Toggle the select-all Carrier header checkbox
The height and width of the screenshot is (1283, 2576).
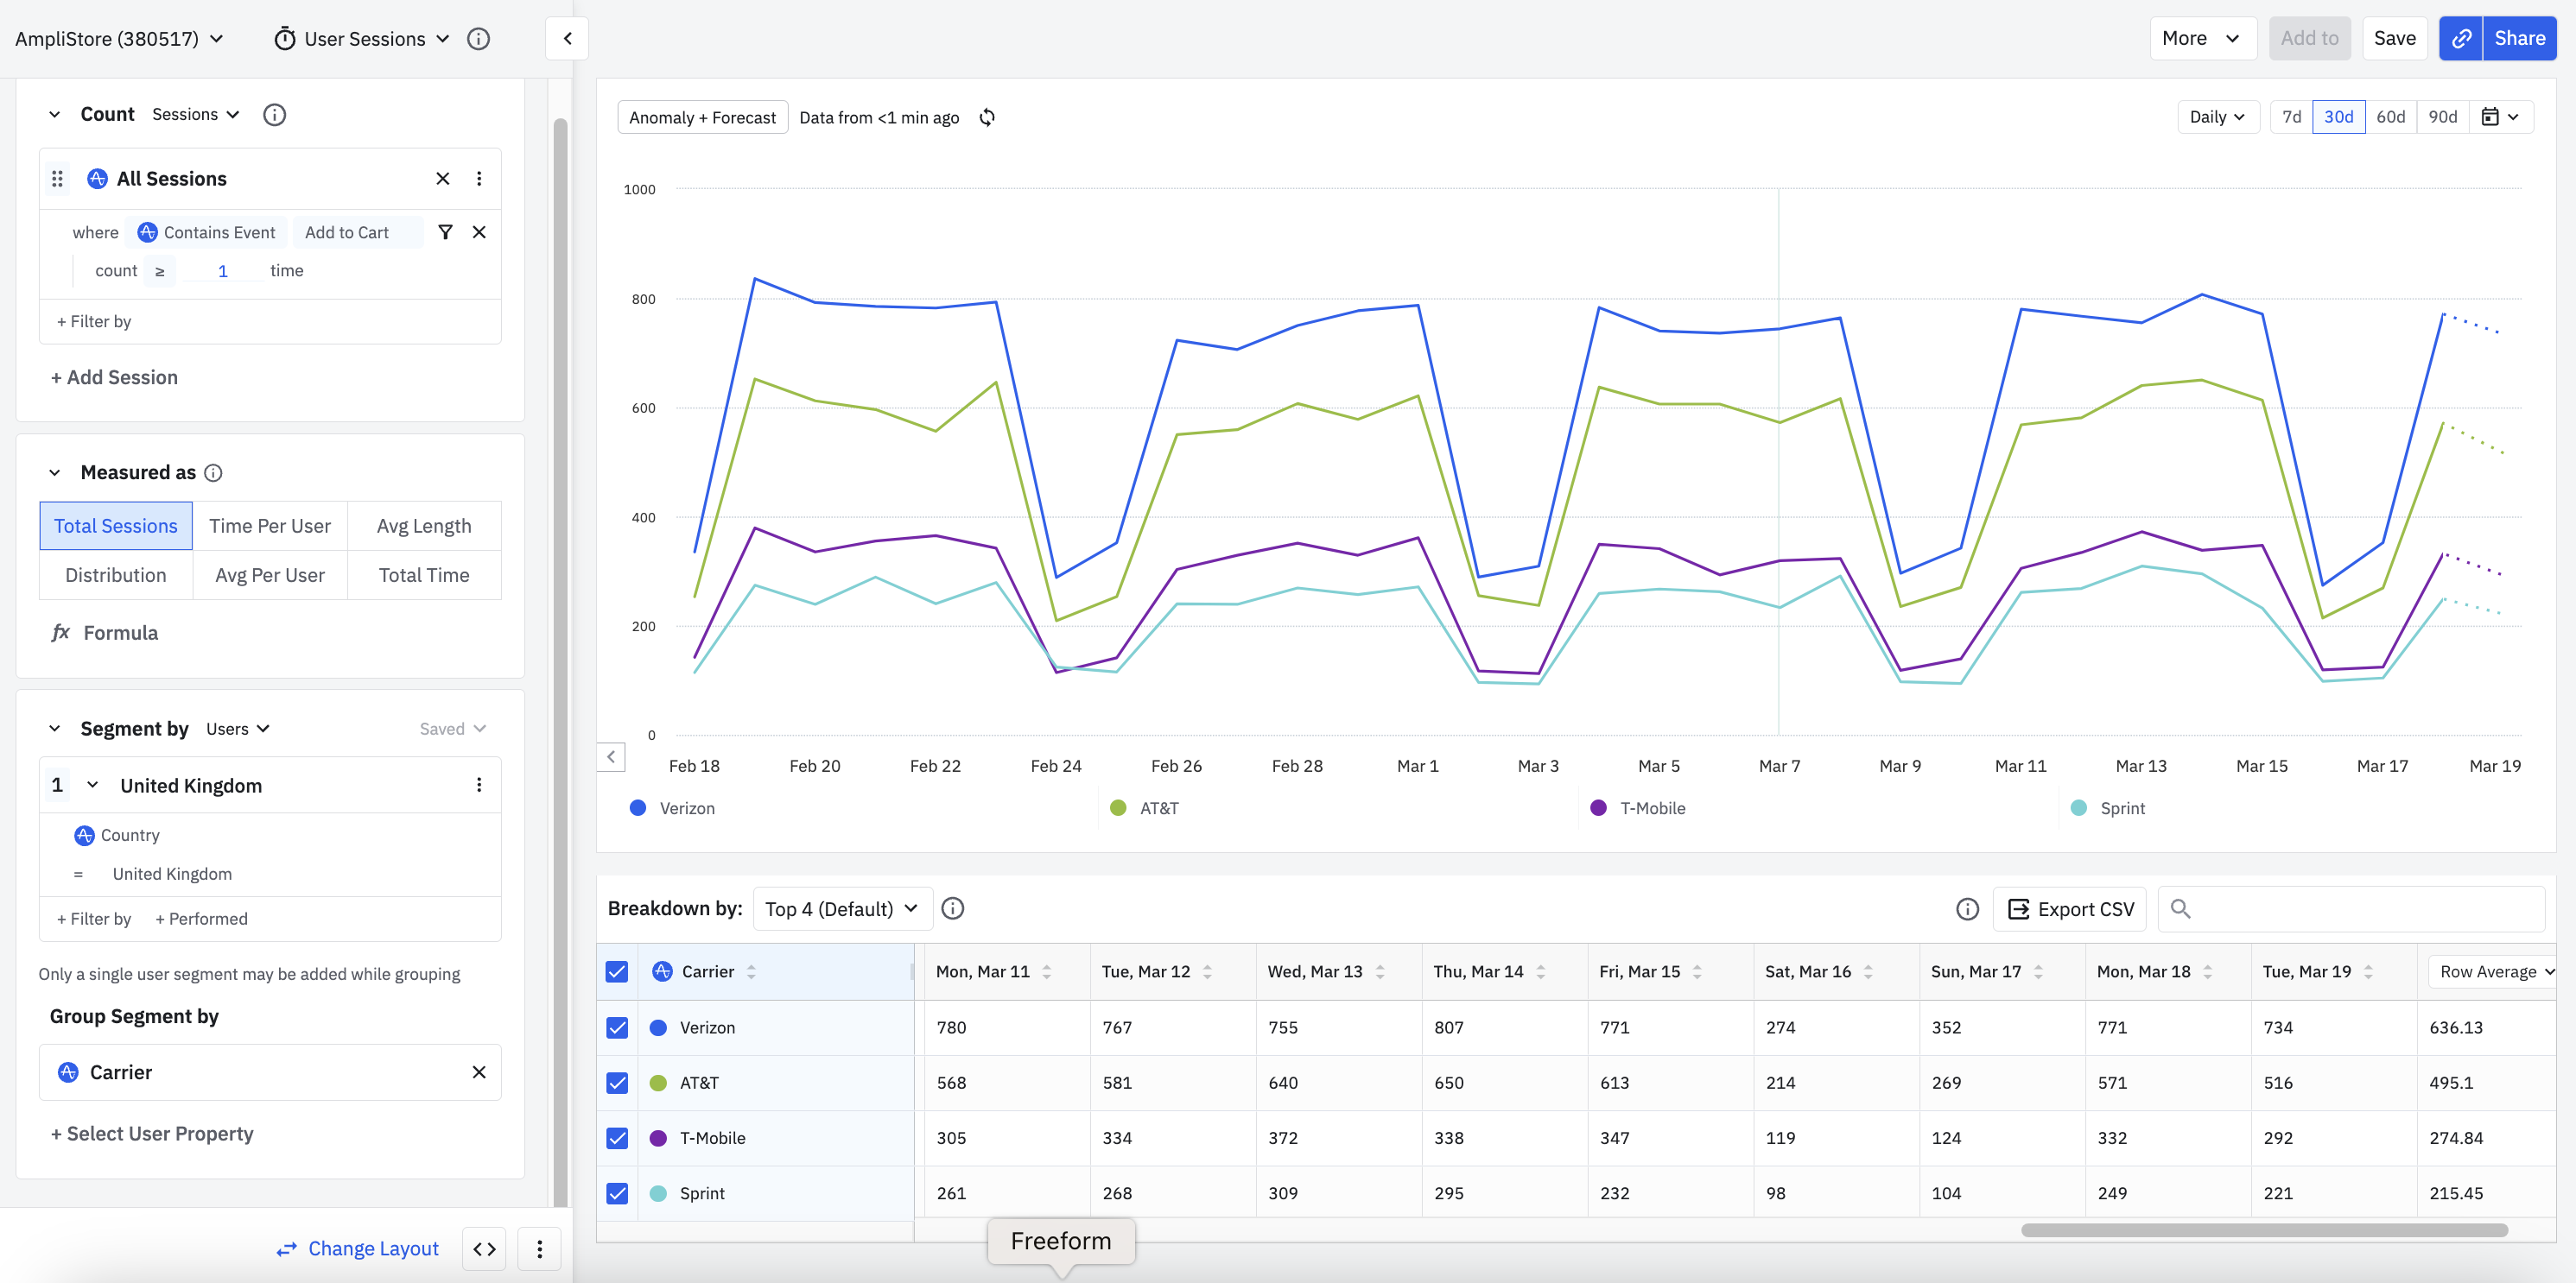(617, 971)
